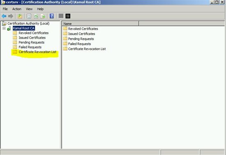Click the Stop Service black square icon
The width and height of the screenshot is (226, 155).
pos(68,16)
